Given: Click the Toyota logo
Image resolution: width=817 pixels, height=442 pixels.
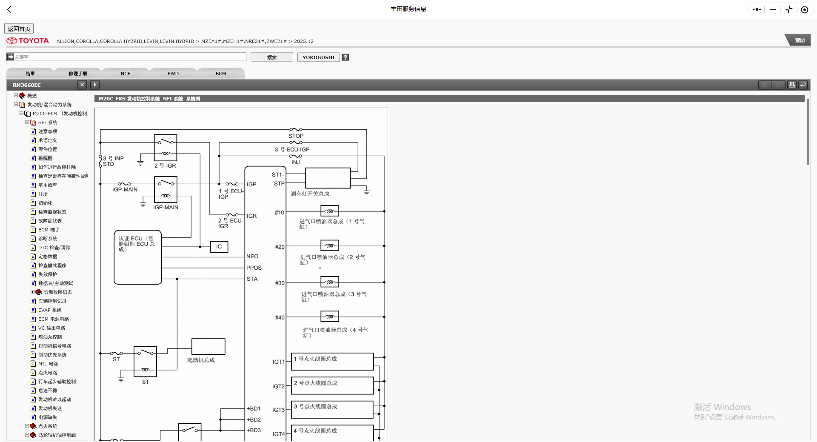Looking at the screenshot, I should tap(28, 41).
